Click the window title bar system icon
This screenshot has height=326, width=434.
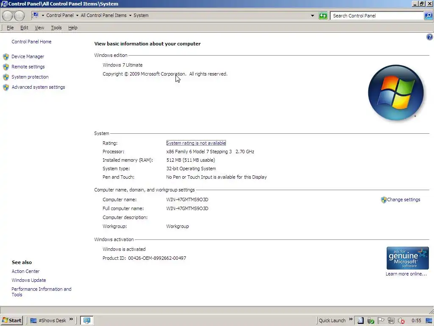coord(4,3)
